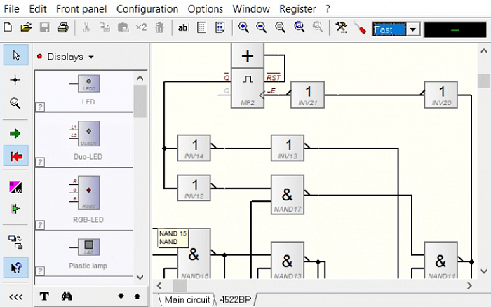Click the zoom out magnifier icon

pyautogui.click(x=261, y=28)
